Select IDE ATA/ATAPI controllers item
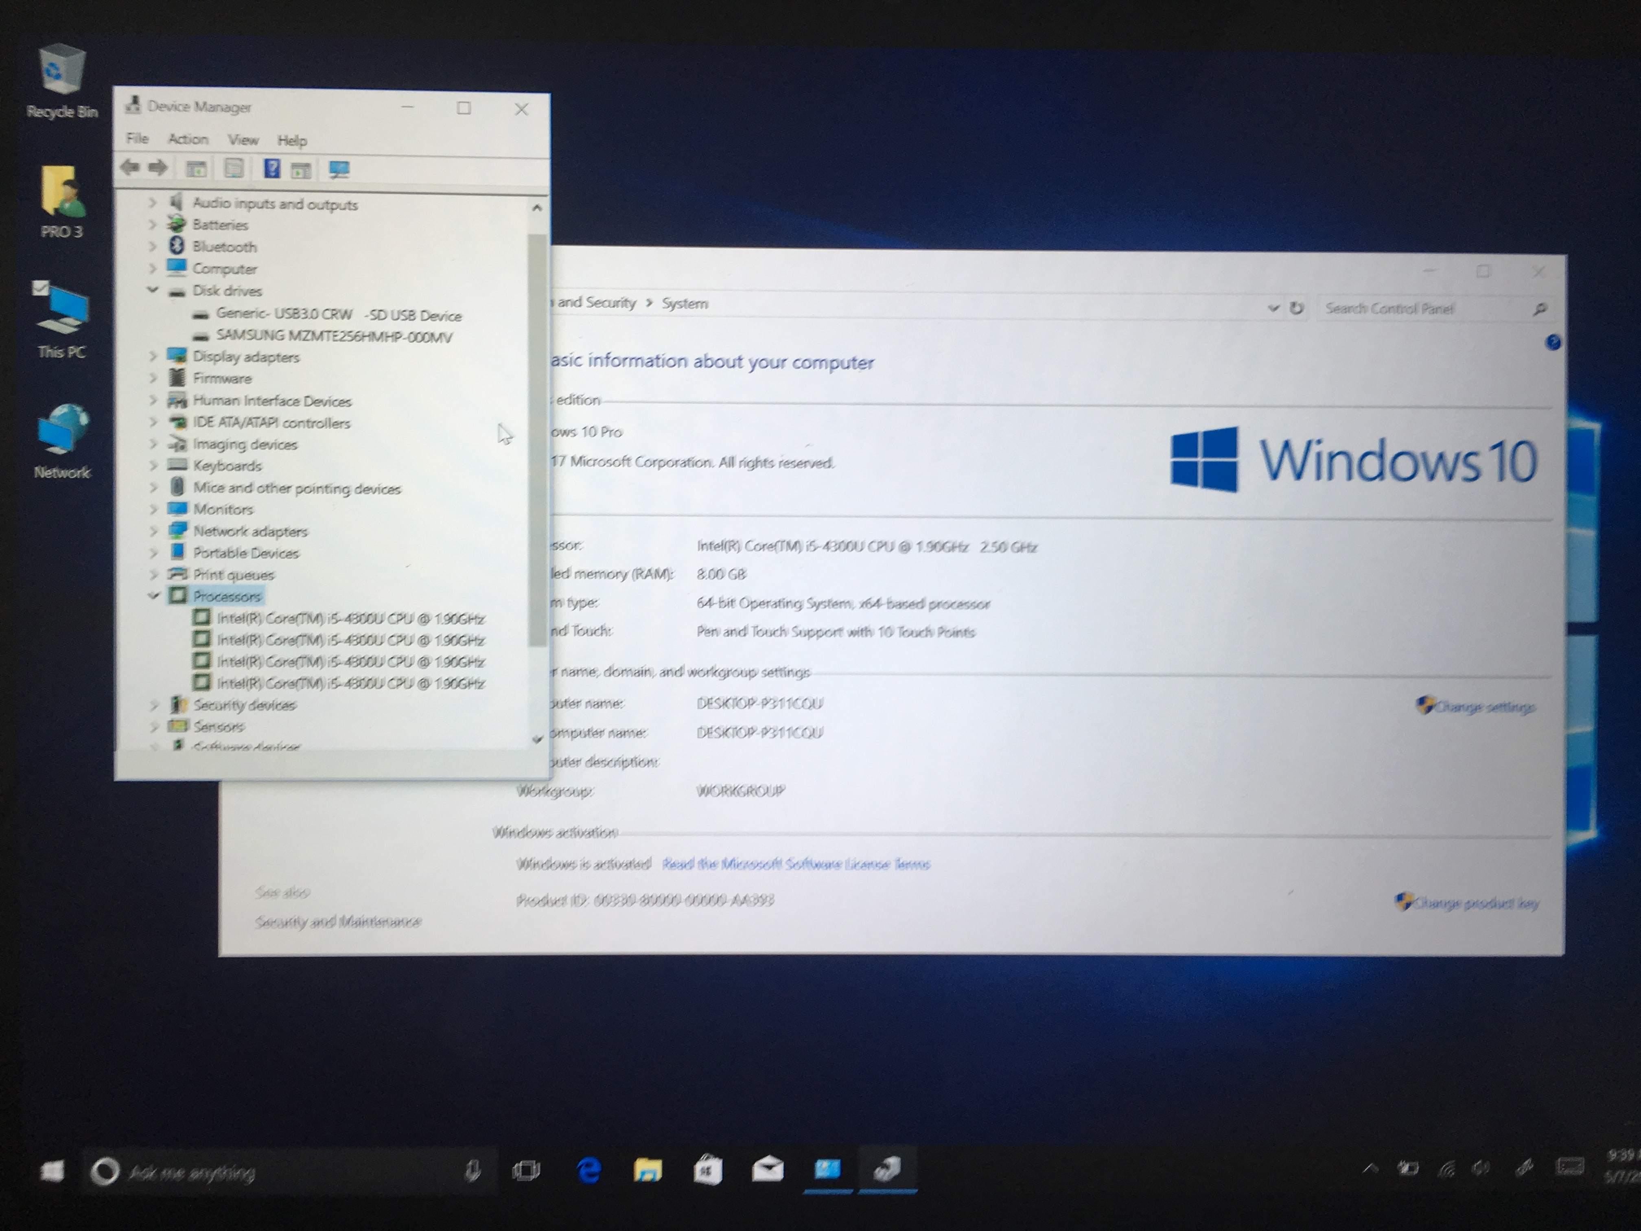 (271, 422)
